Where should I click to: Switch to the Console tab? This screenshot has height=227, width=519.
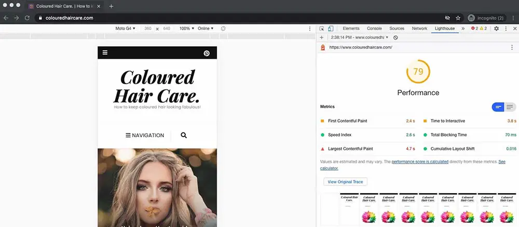click(374, 29)
